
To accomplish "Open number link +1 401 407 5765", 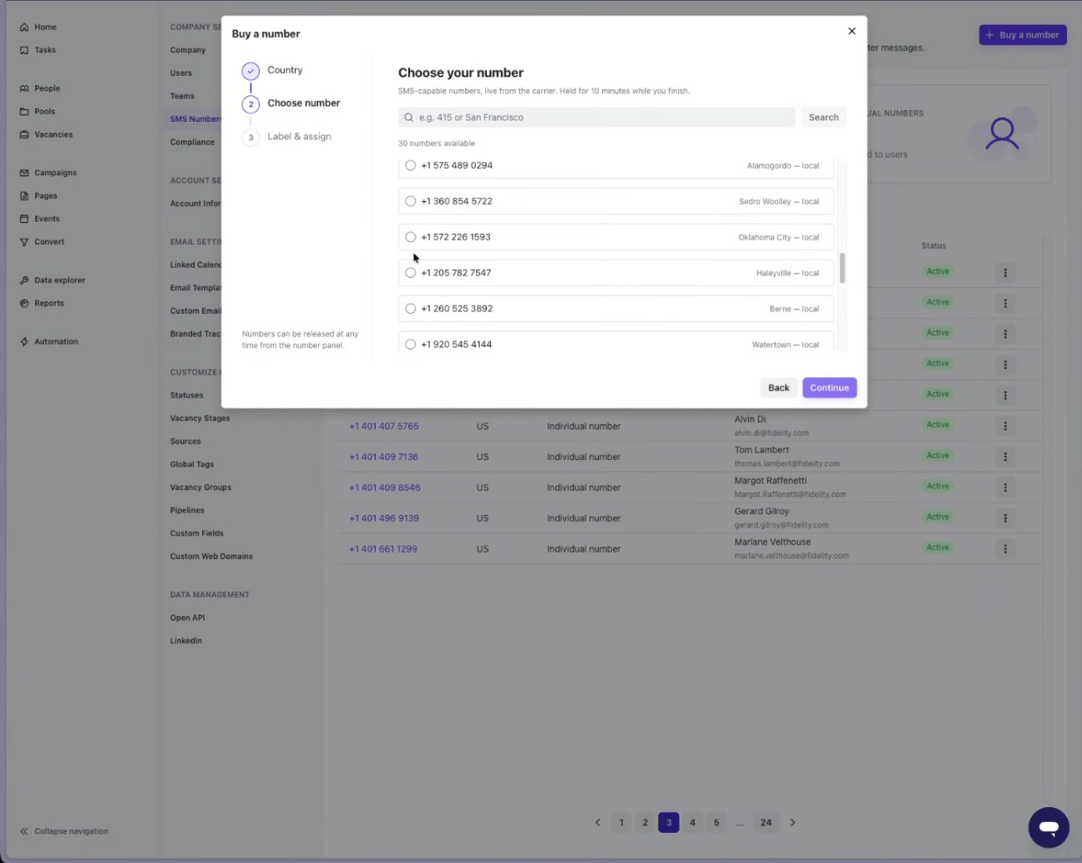I will pos(384,426).
